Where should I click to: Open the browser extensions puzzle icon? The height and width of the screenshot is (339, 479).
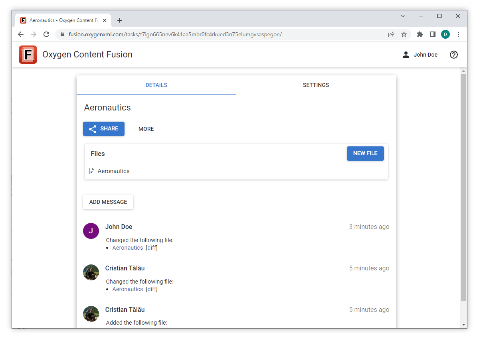[x=420, y=34]
